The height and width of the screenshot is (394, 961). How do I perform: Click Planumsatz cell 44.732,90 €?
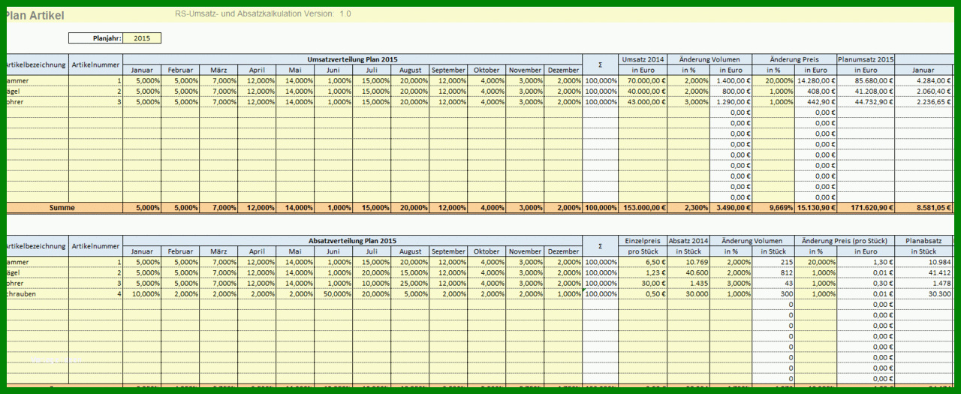pyautogui.click(x=866, y=101)
